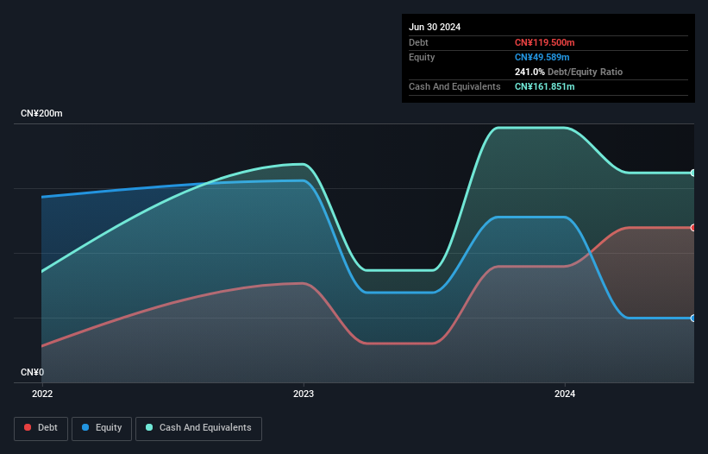The width and height of the screenshot is (708, 454).
Task: Toggle the Debt legend button
Action: [41, 428]
